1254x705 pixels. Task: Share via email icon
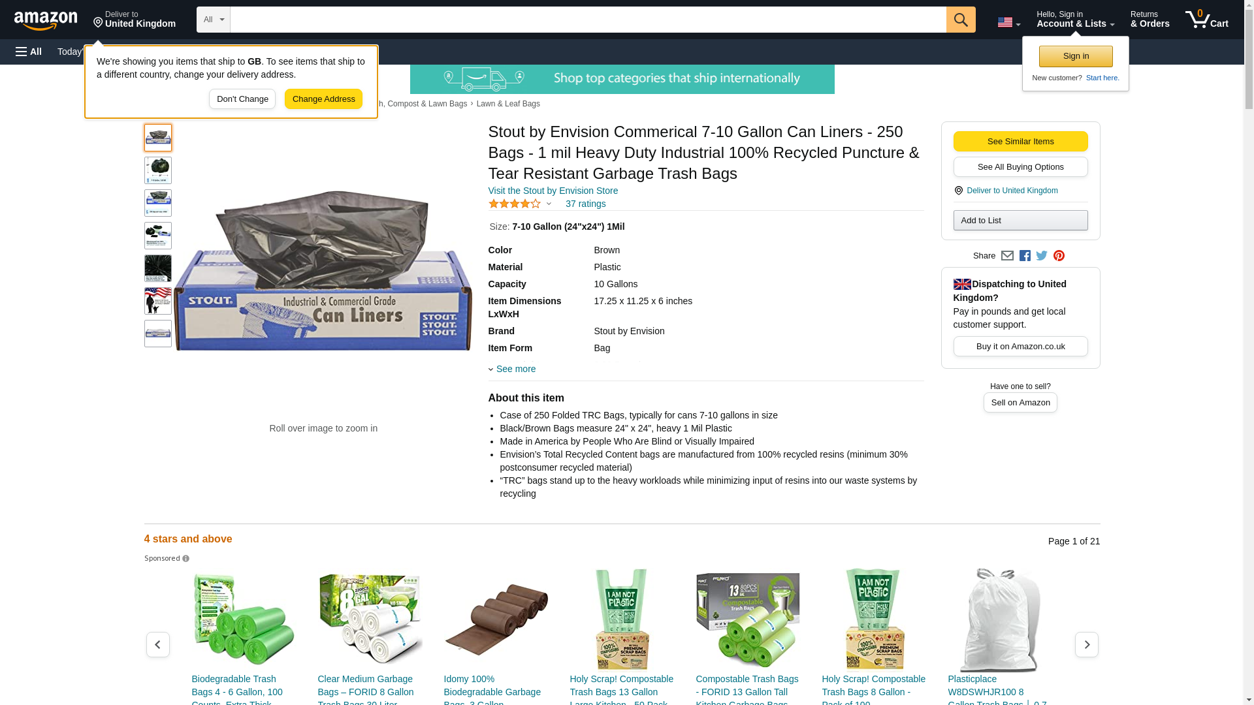[1007, 256]
